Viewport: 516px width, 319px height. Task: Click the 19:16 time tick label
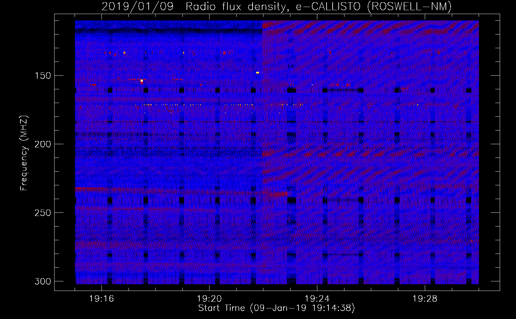pyautogui.click(x=101, y=299)
